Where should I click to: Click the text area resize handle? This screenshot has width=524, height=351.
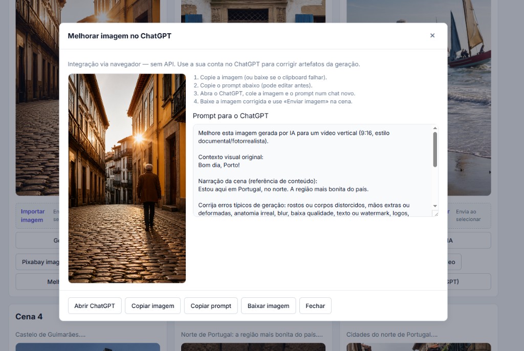point(435,213)
